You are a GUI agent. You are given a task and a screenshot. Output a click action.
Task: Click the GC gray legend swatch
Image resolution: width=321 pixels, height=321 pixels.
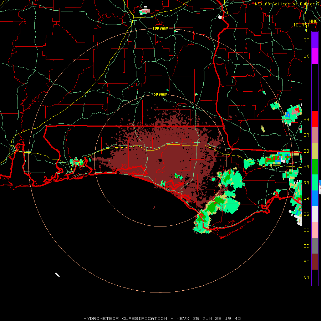[315, 246]
